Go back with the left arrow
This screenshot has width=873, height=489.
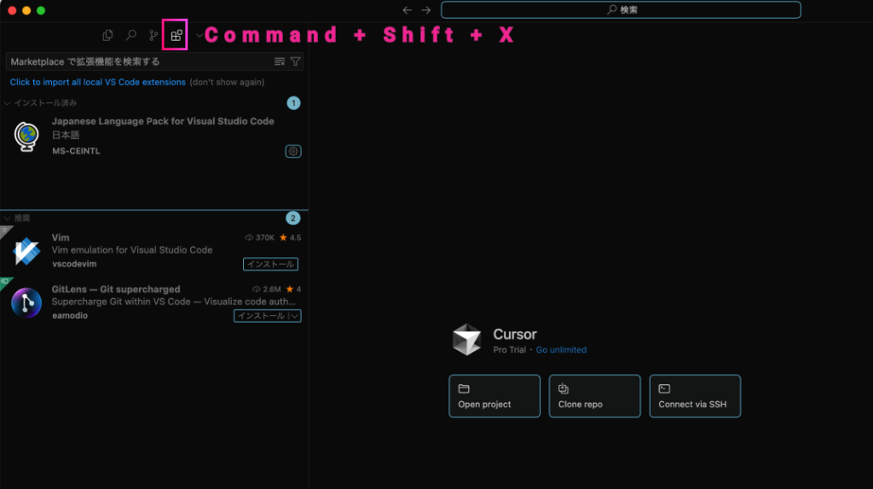click(407, 10)
